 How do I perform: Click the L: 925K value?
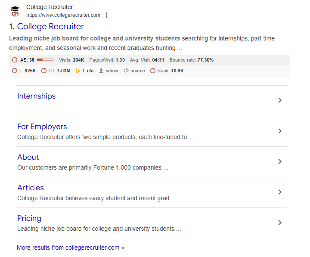(28, 71)
